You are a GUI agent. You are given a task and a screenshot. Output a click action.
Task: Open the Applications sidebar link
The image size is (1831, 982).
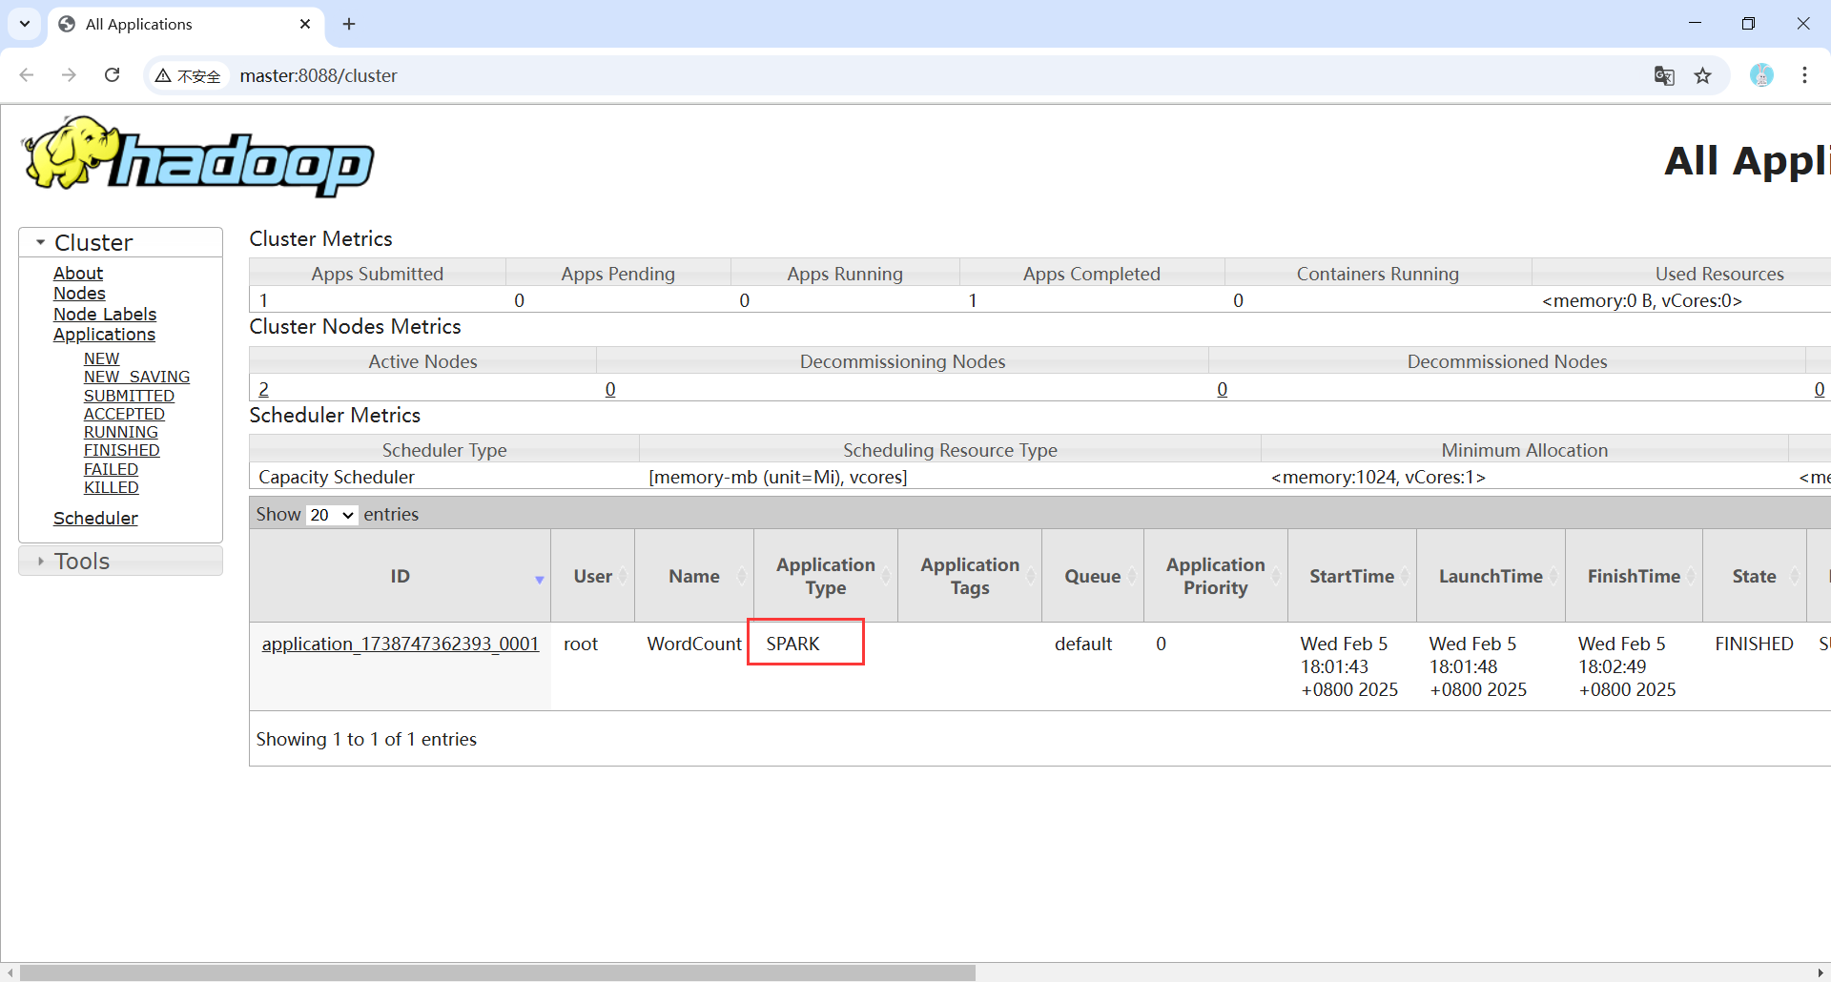click(104, 335)
